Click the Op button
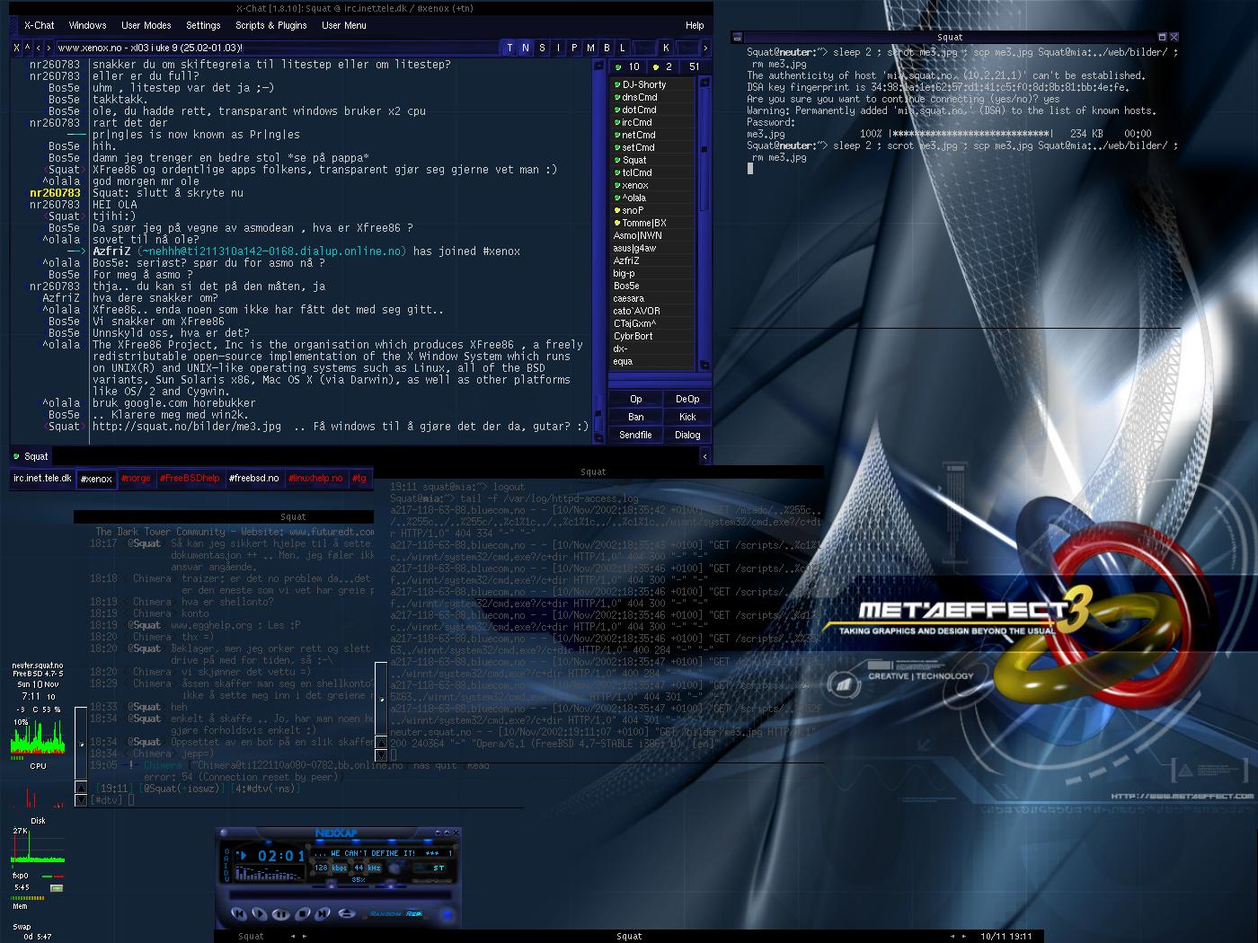Screen dimensions: 1258x943 click(635, 400)
